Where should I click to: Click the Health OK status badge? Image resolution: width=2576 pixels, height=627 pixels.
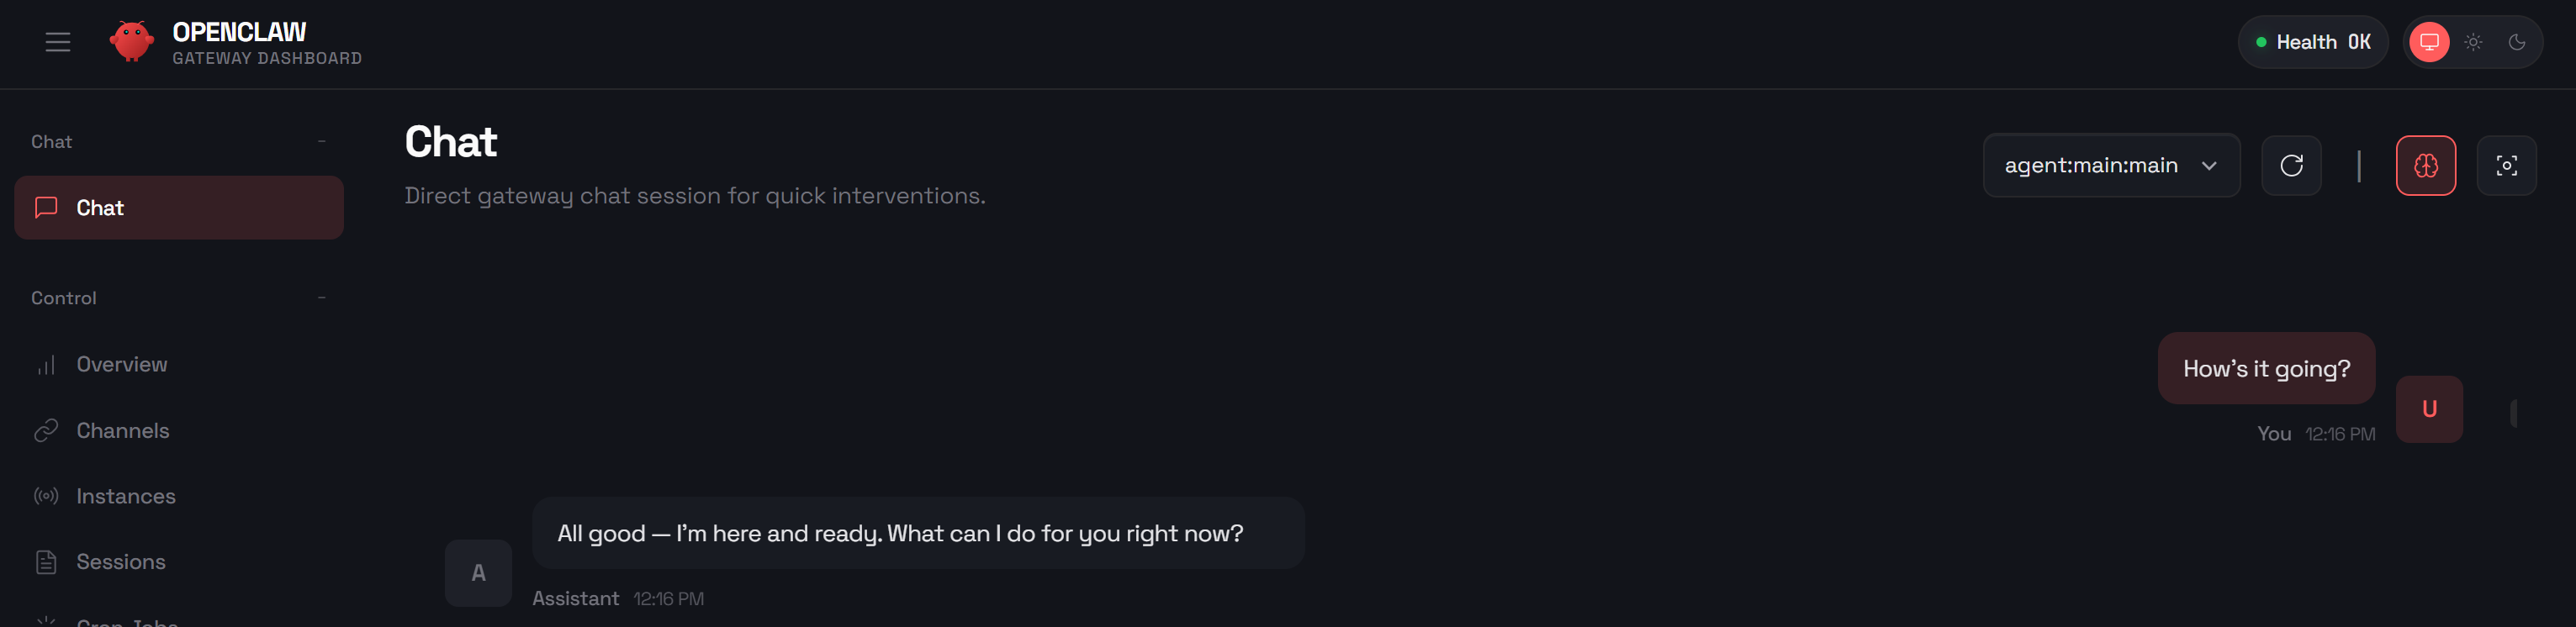pos(2312,41)
